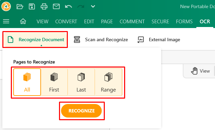The height and width of the screenshot is (130, 215).
Task: Expand the quick access toolbar chevron
Action: coord(93,6)
